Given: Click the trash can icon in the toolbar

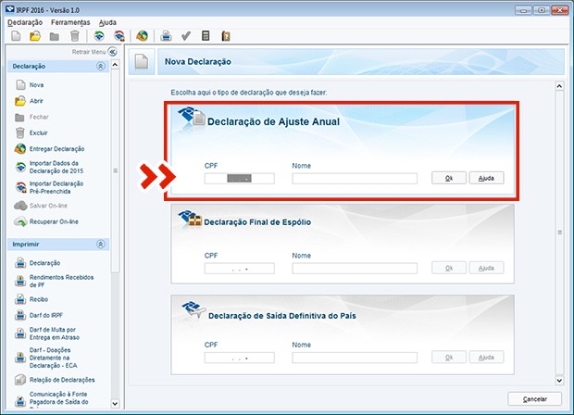Looking at the screenshot, I should [75, 36].
